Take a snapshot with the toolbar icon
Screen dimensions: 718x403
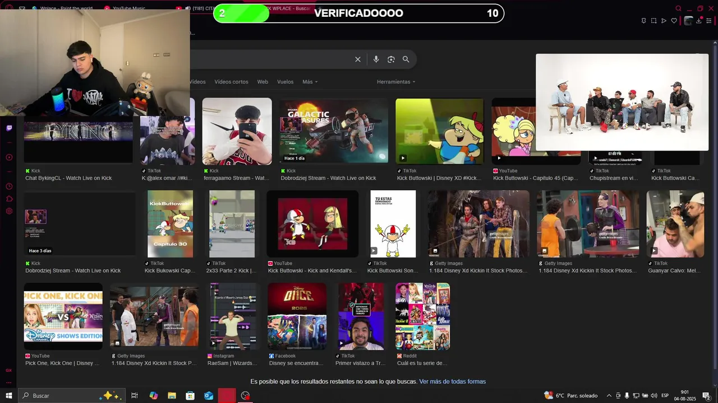[653, 21]
